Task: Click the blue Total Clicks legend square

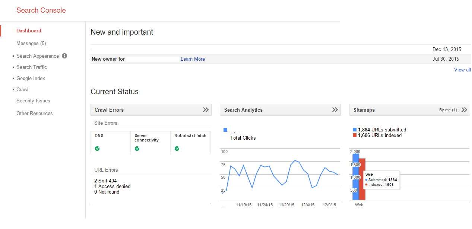Action: pyautogui.click(x=225, y=130)
